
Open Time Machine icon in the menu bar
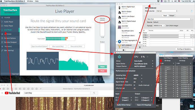(169, 1)
